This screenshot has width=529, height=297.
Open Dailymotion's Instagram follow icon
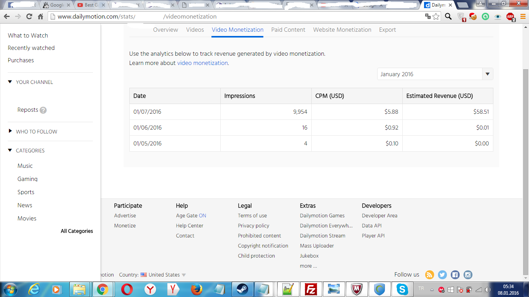click(x=468, y=275)
